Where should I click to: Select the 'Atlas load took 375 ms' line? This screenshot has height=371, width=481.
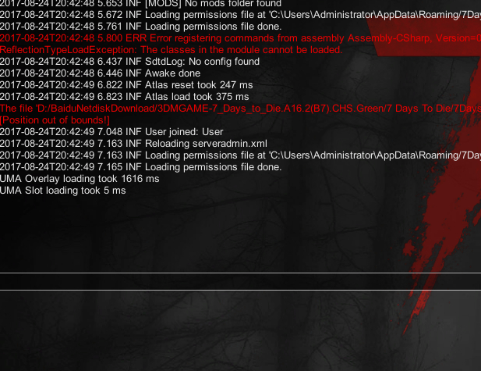[x=124, y=97]
